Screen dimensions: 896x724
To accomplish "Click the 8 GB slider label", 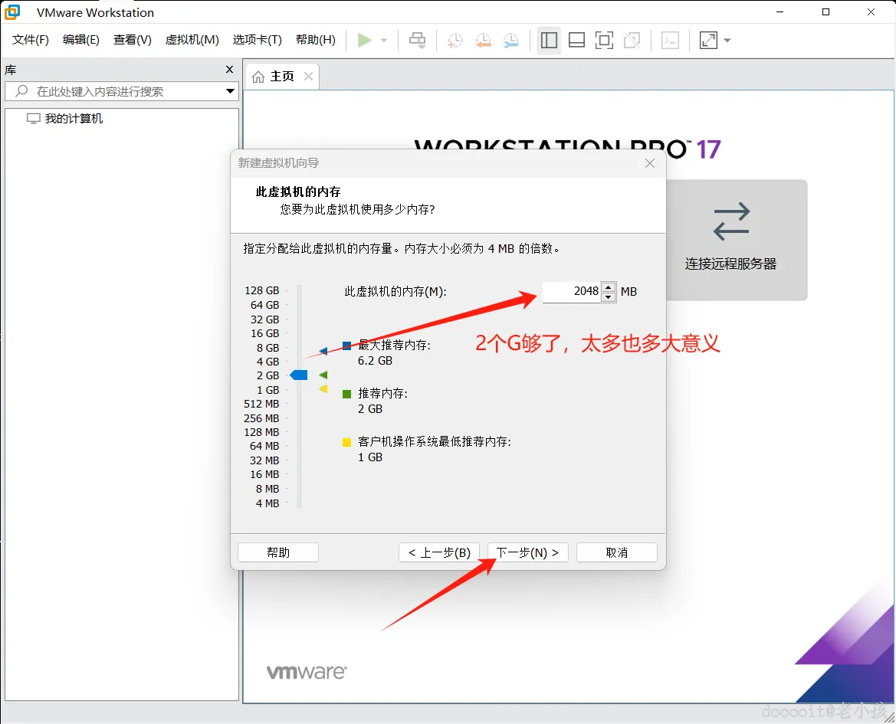I will click(x=268, y=348).
